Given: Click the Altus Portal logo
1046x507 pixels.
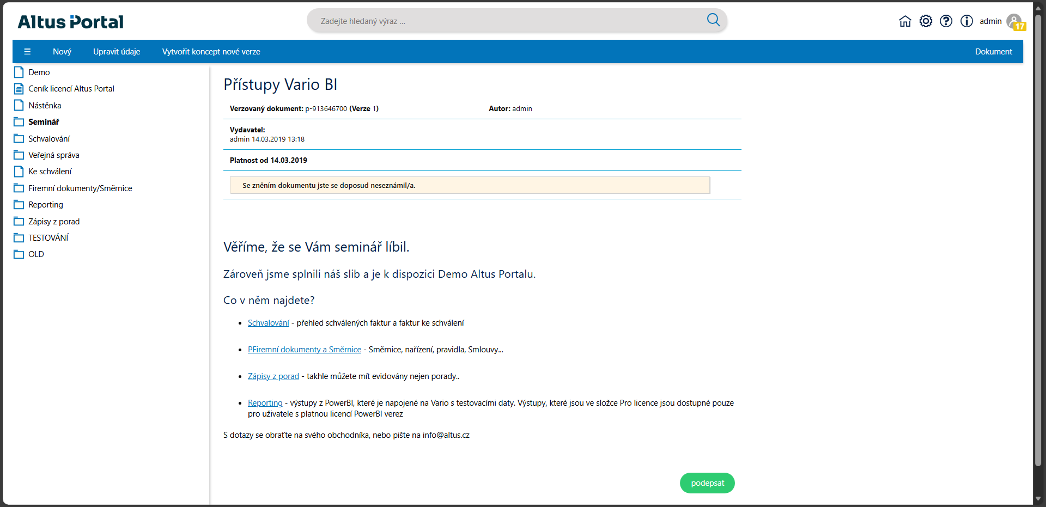Looking at the screenshot, I should pos(71,22).
